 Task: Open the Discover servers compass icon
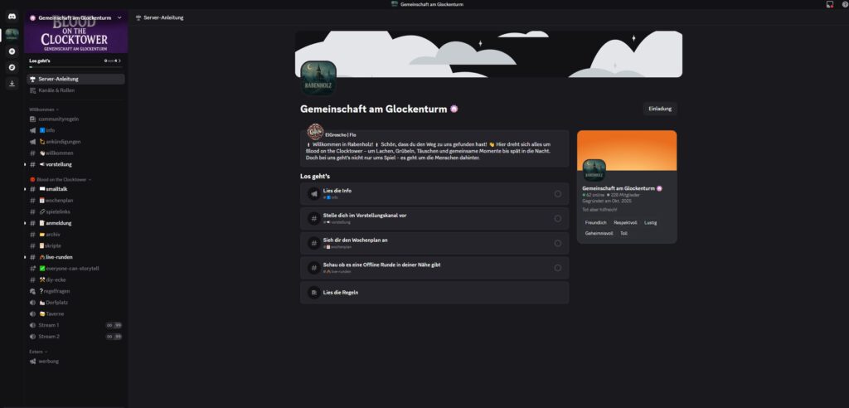pyautogui.click(x=12, y=66)
